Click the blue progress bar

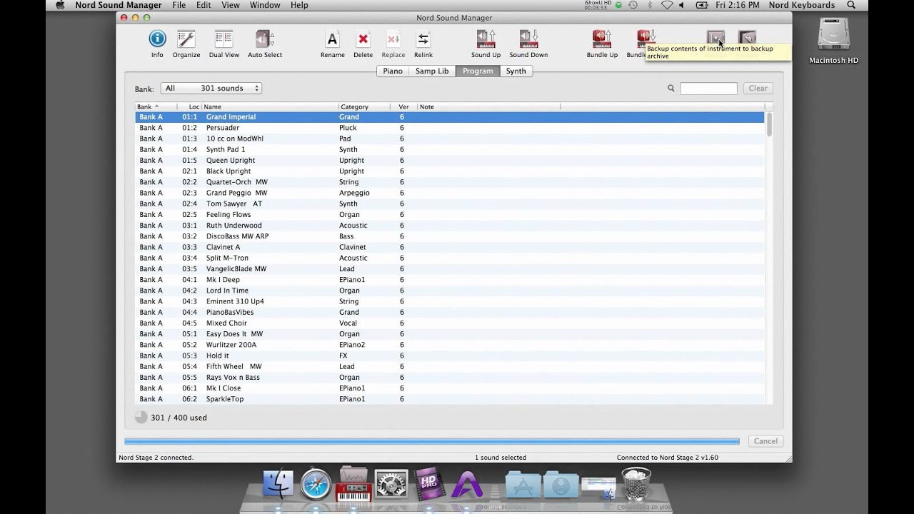432,441
